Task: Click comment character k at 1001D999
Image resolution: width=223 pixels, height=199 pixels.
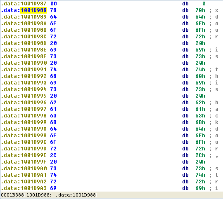Action: pyautogui.click(x=217, y=122)
